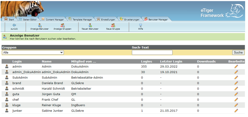Focus the Such-Text input field
This screenshot has width=248, height=117.
pyautogui.click(x=152, y=53)
